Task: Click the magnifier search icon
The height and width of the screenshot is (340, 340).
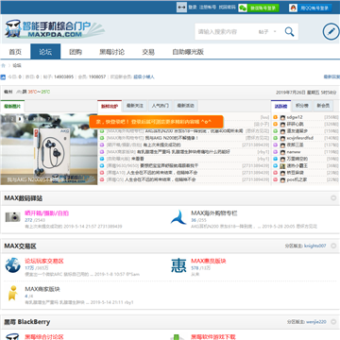Action: 289,31
